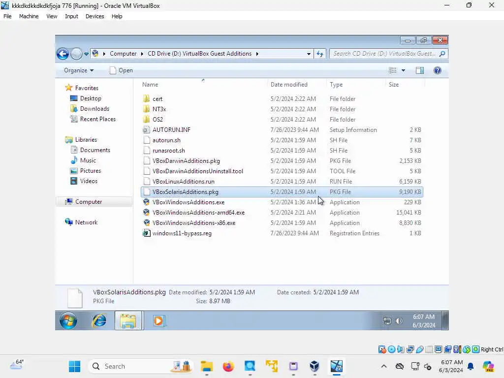Click the search magnifier icon

pyautogui.click(x=442, y=54)
